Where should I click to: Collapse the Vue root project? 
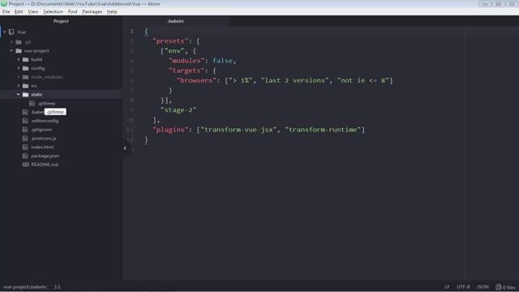[x=4, y=32]
